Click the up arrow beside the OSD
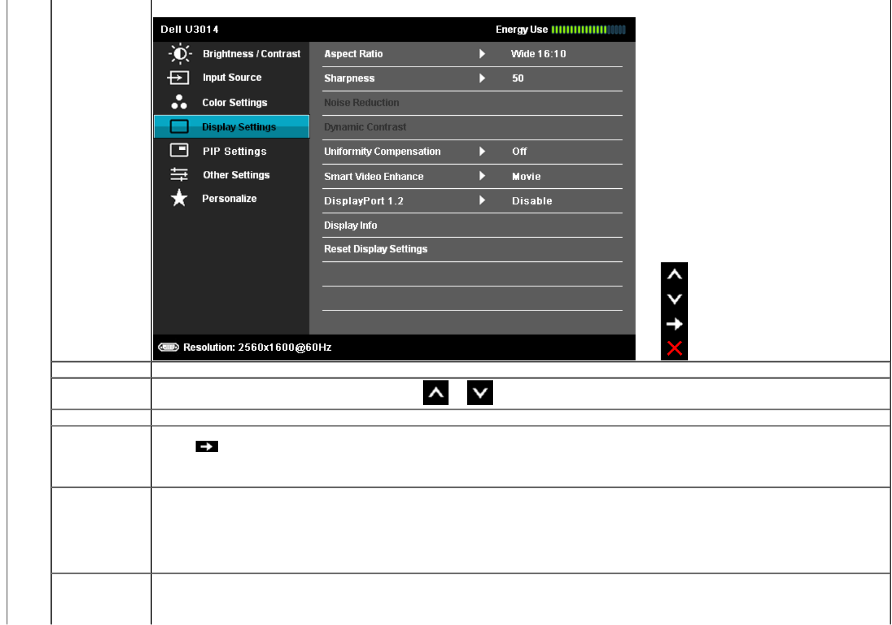Image resolution: width=892 pixels, height=625 pixels. [674, 274]
